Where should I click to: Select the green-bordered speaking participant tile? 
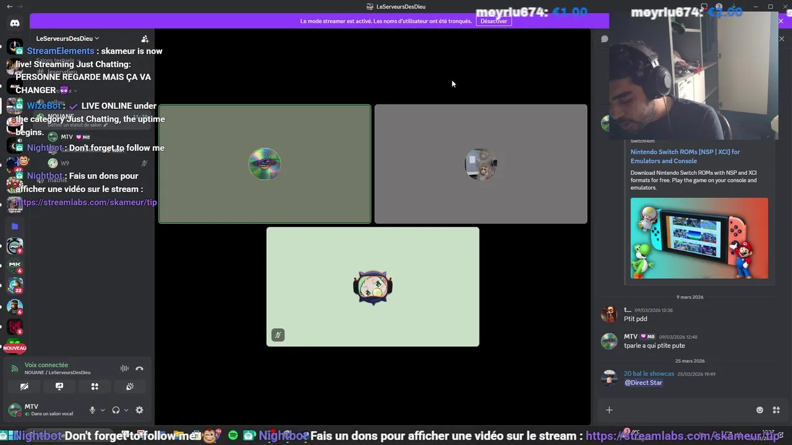[265, 164]
